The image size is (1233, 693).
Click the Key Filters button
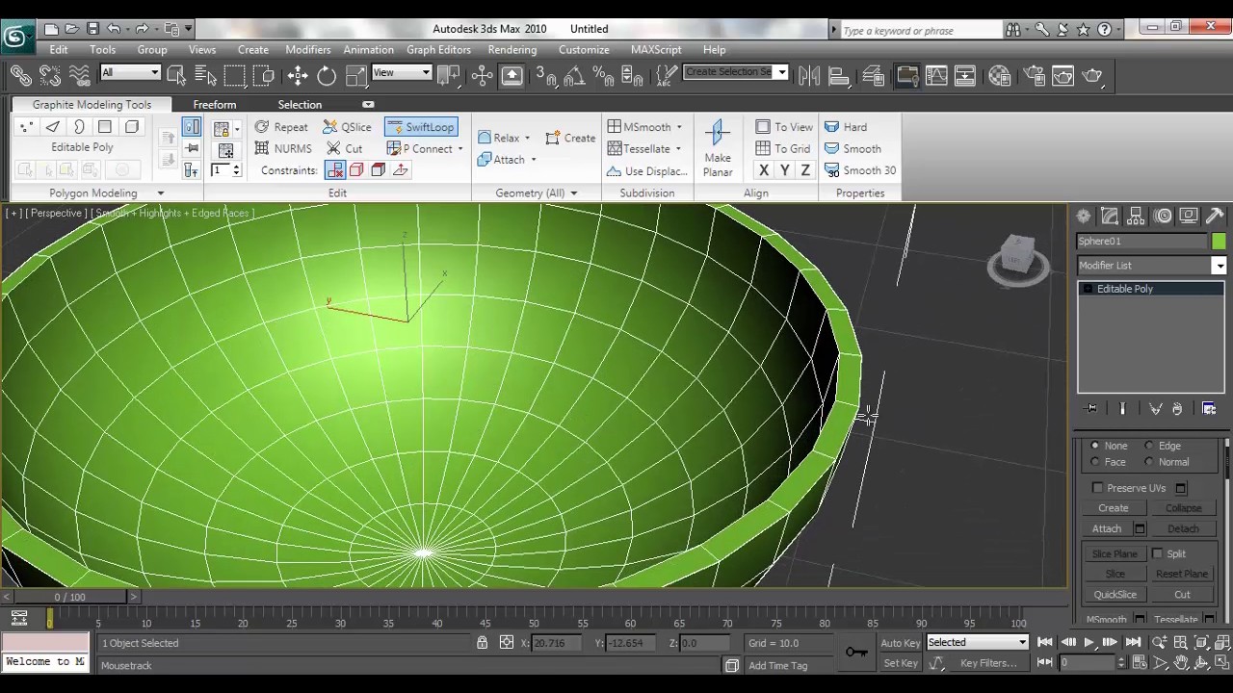pyautogui.click(x=988, y=663)
